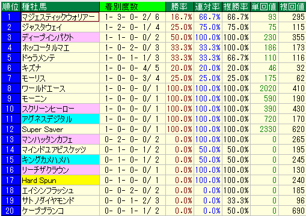
Task: Click the 種牡馬 column header
Action: [60, 7]
